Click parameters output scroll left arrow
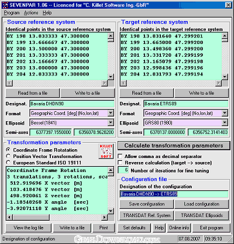This screenshot has width=234, height=244. click(x=9, y=217)
